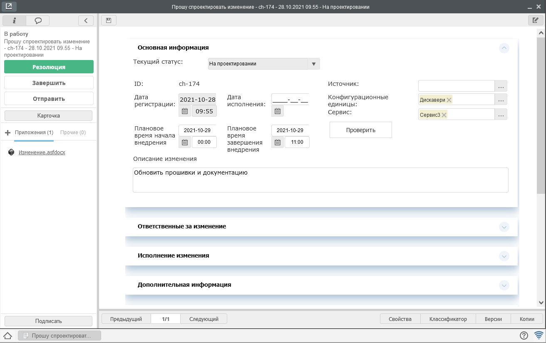Click the Изменение.asfdocx file cube icon

11,153
